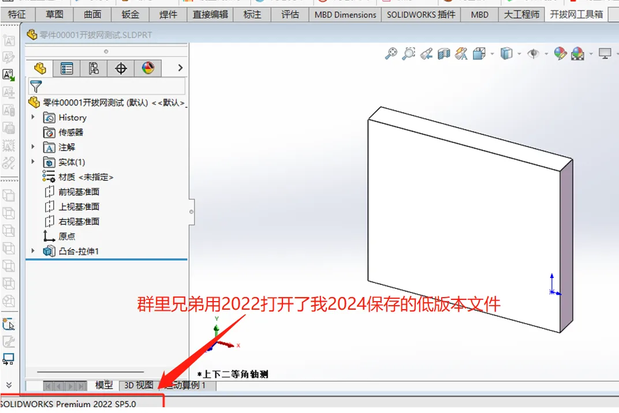Open the PropertyManager tab icon
The height and width of the screenshot is (413, 619).
click(x=67, y=68)
